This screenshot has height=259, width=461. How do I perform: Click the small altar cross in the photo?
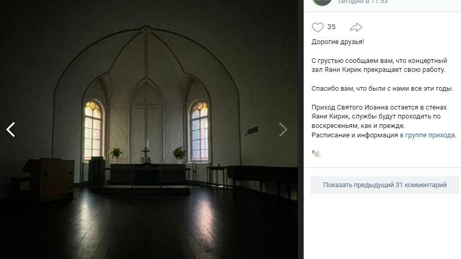point(145,152)
